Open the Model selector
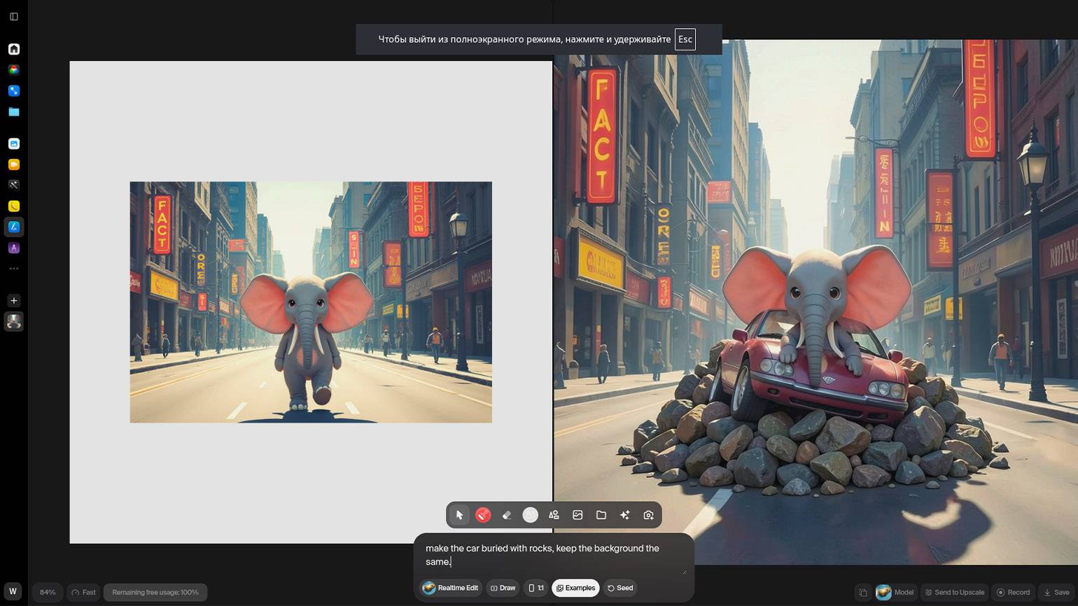1078x606 pixels. pyautogui.click(x=895, y=592)
